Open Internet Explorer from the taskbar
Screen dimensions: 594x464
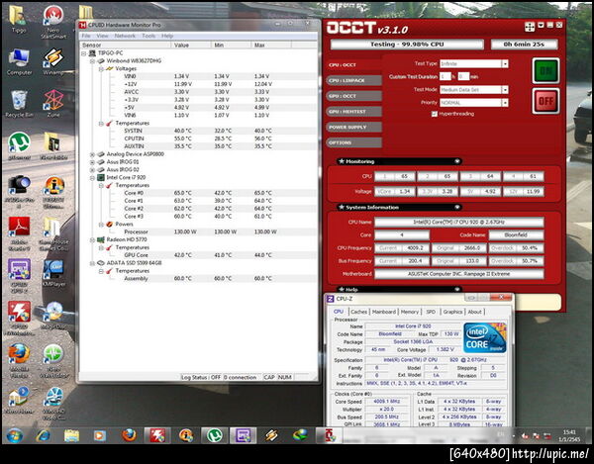point(44,435)
